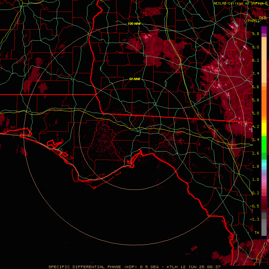This screenshot has width=269, height=269.
Task: Click the dark maroon segment of color bar
Action: (264, 206)
